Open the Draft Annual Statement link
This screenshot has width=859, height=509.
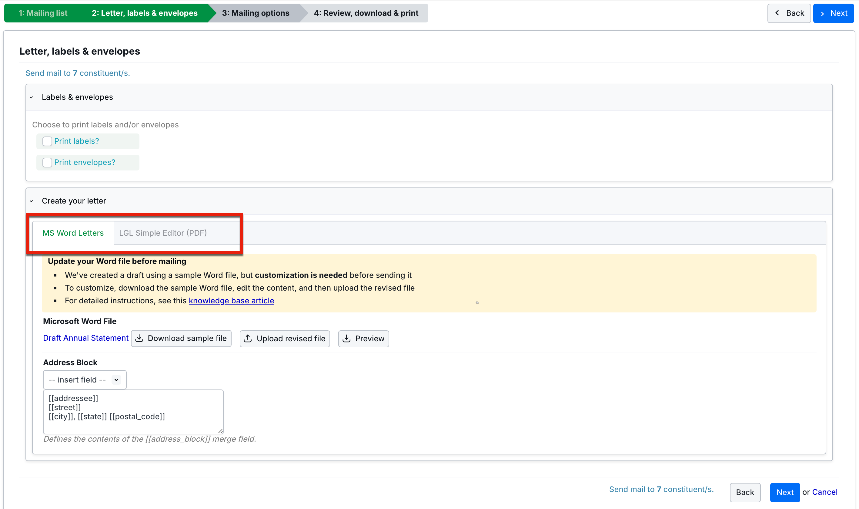click(86, 338)
